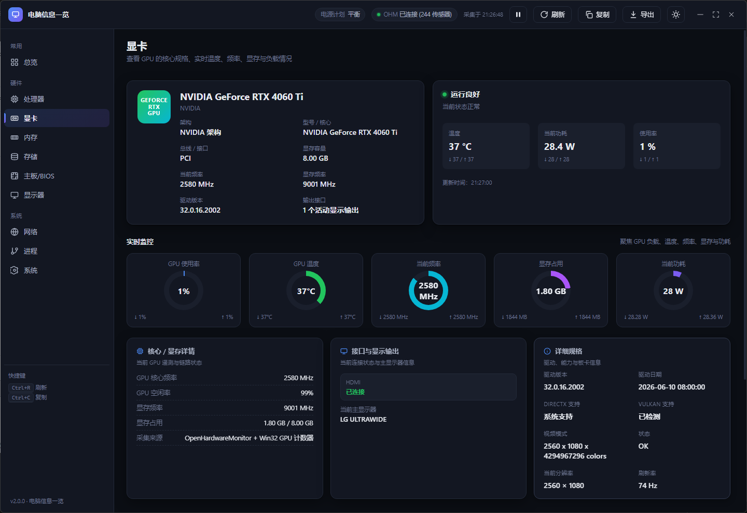747x513 pixels.
Task: Click the 主板/BIOS sidebar icon
Action: tap(15, 176)
